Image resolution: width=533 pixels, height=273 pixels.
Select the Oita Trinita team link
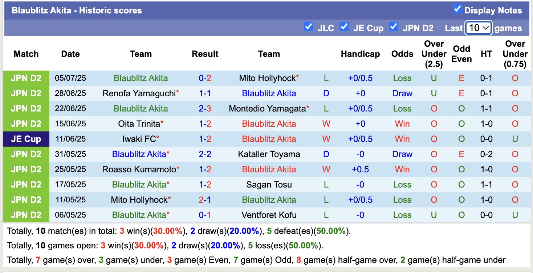click(139, 124)
